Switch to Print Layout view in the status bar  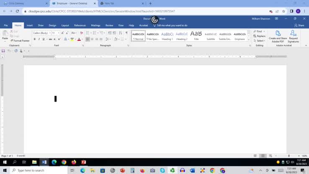(x=263, y=156)
